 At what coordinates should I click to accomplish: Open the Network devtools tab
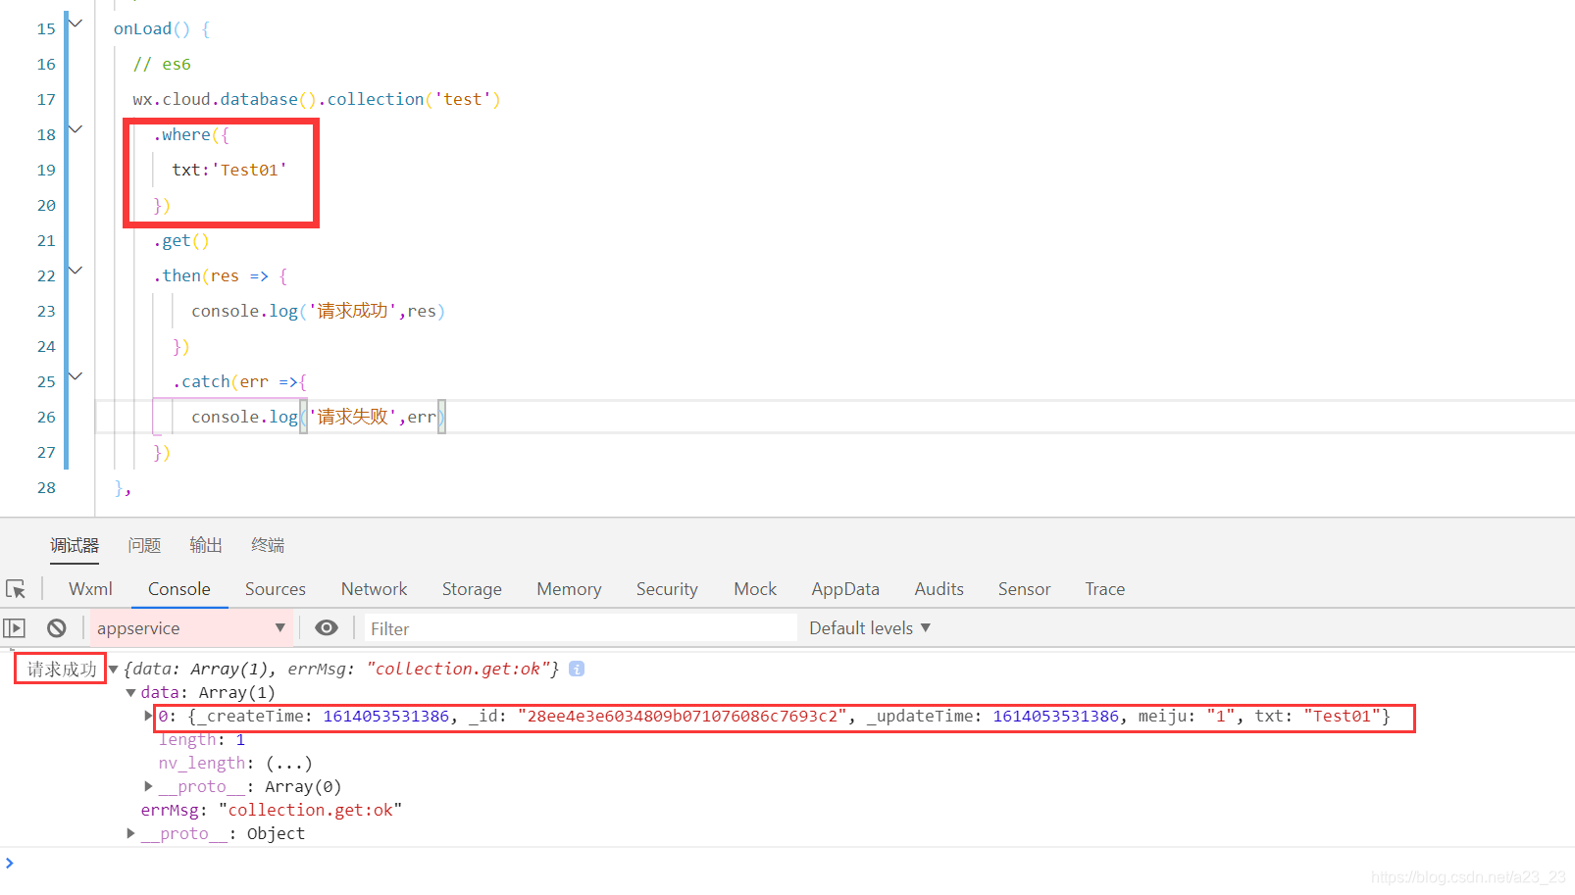[x=375, y=589]
